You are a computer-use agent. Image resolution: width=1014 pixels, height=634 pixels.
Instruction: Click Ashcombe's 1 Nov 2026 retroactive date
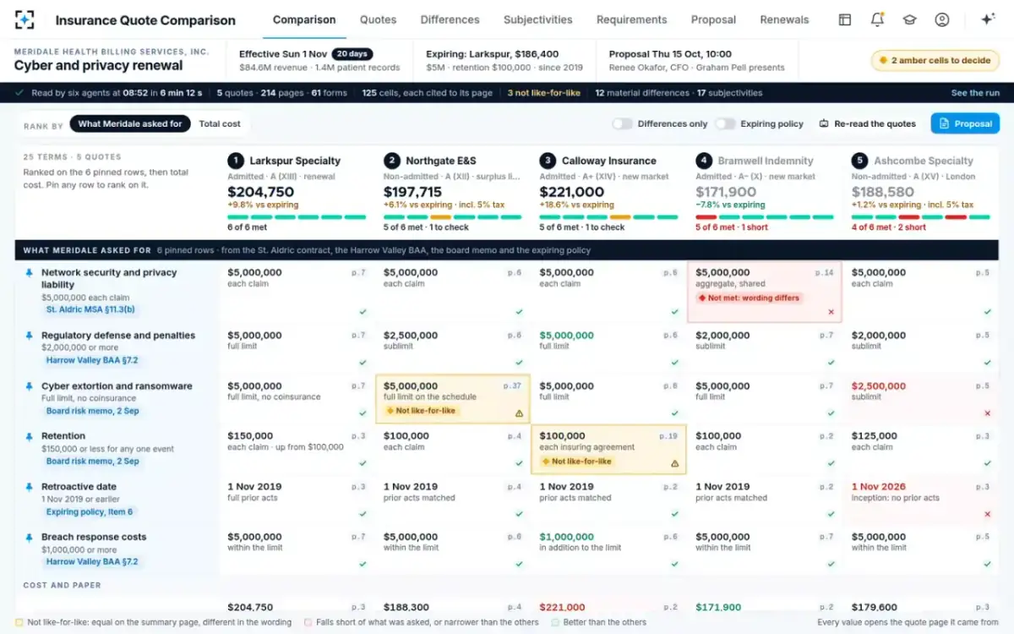[x=879, y=487]
